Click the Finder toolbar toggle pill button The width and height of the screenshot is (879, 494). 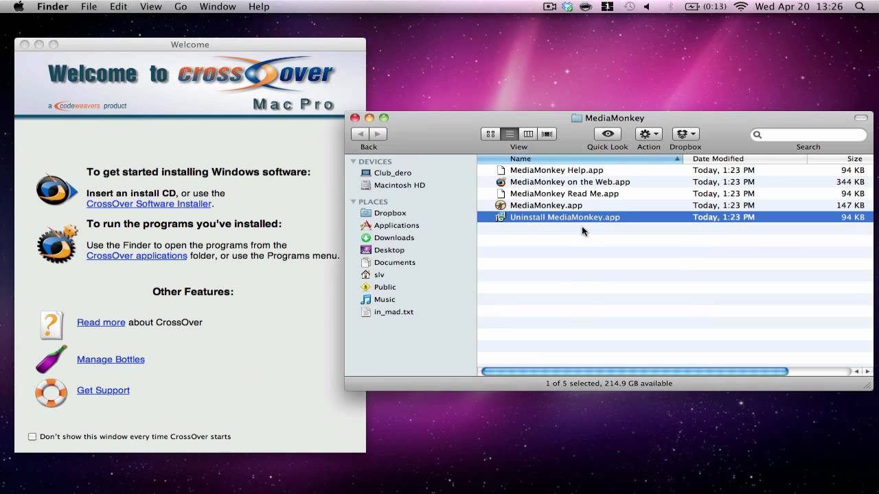[x=860, y=118]
